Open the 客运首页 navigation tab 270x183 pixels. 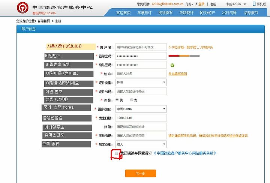pos(123,13)
